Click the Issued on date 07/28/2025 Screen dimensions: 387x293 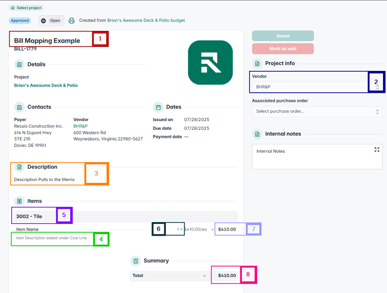(196, 120)
